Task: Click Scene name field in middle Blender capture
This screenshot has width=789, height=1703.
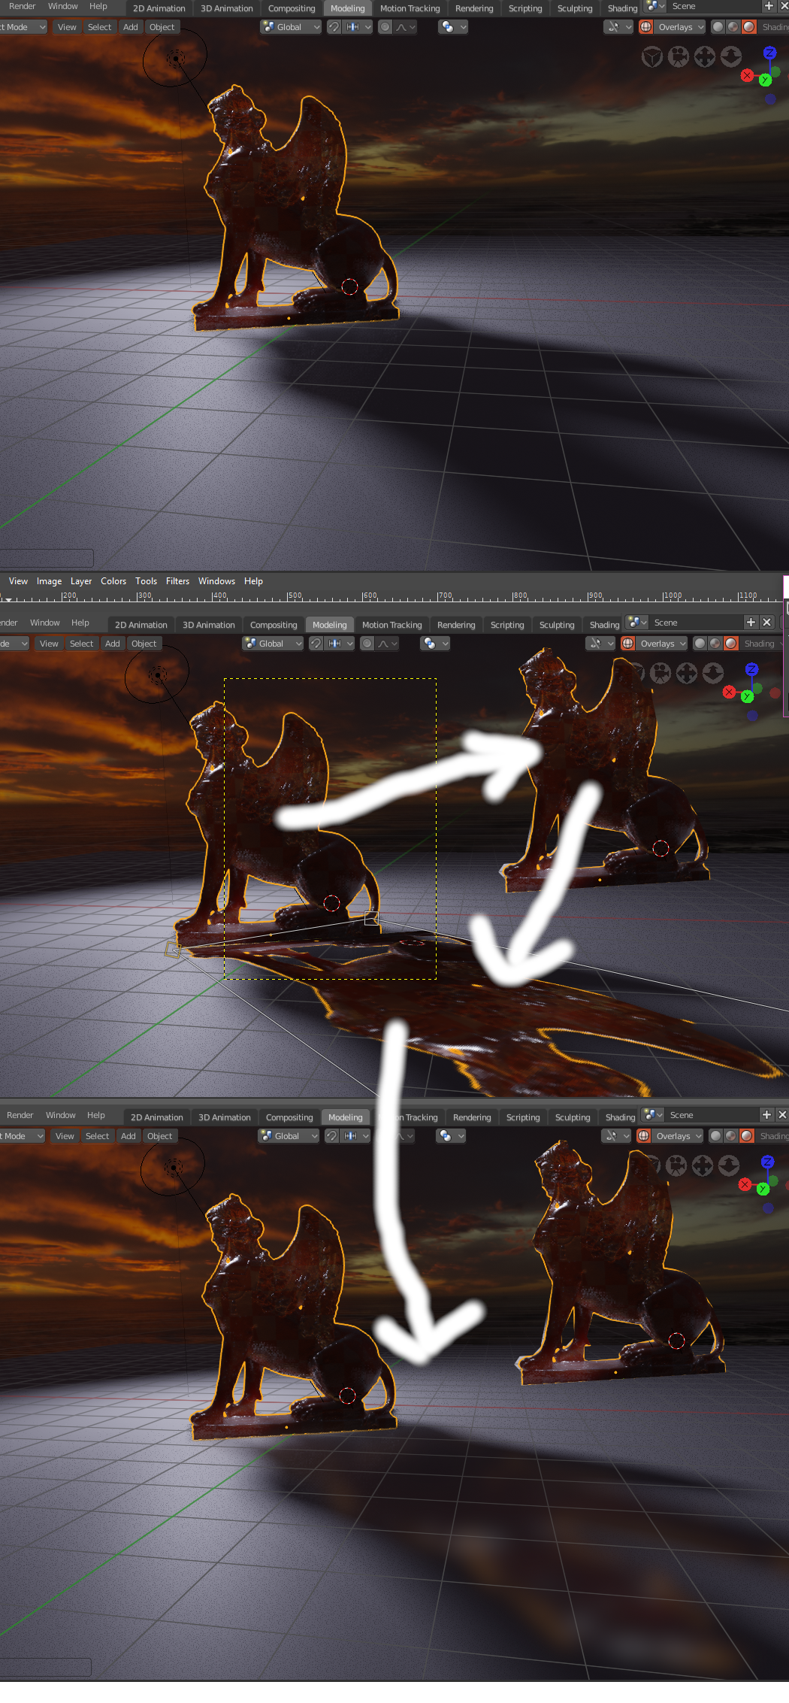Action: click(x=695, y=623)
